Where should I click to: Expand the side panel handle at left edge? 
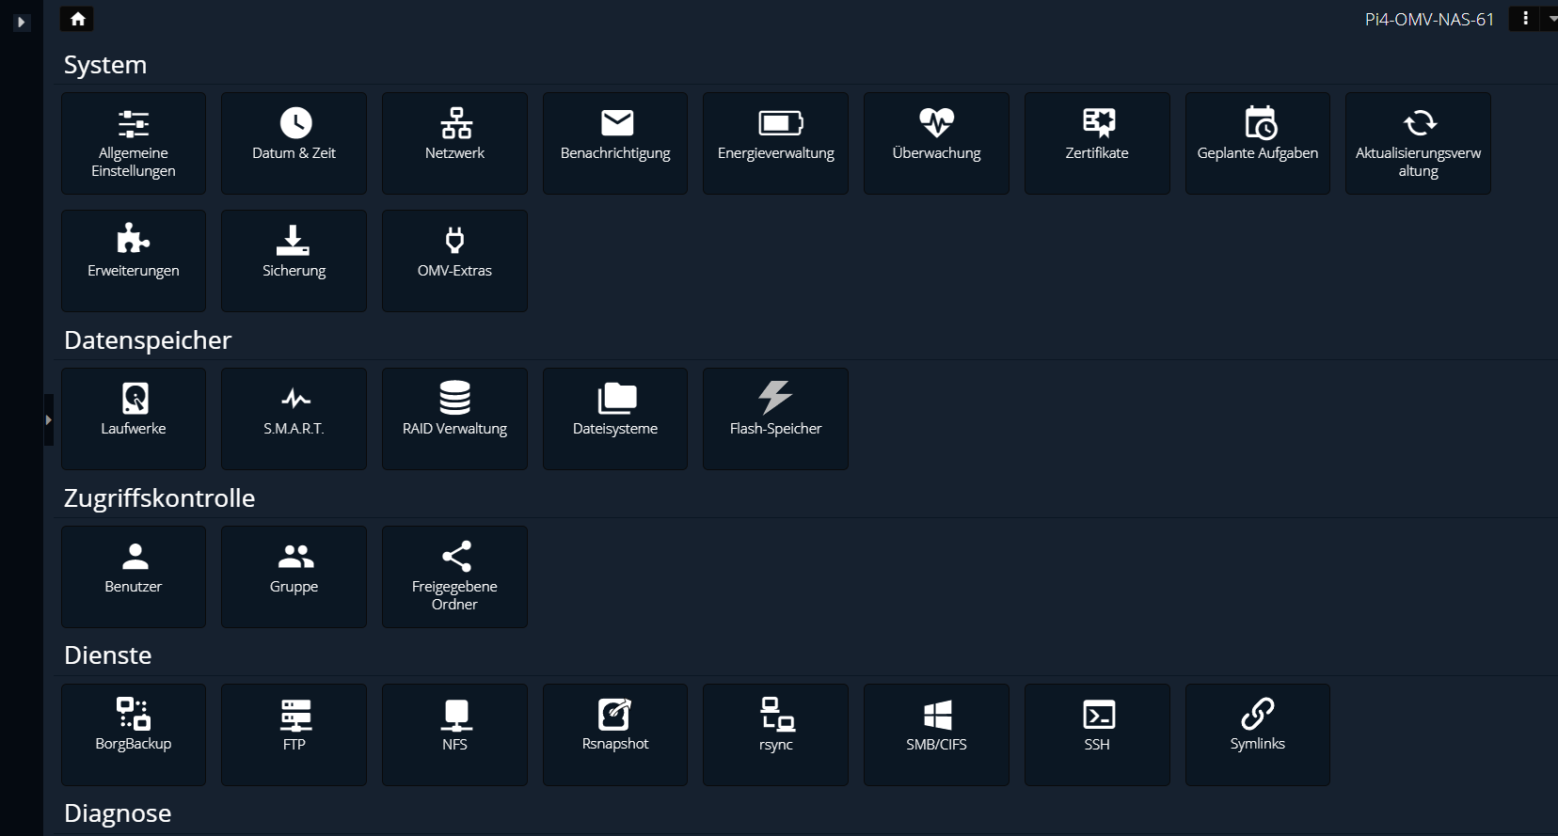(48, 419)
